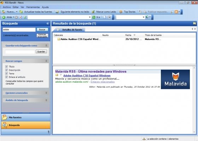Click the status bar connection icon
The width and height of the screenshot is (198, 141).
pos(144,139)
